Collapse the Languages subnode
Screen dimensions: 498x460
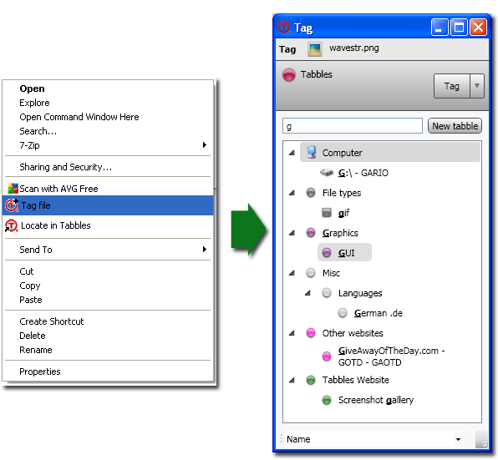coord(307,292)
